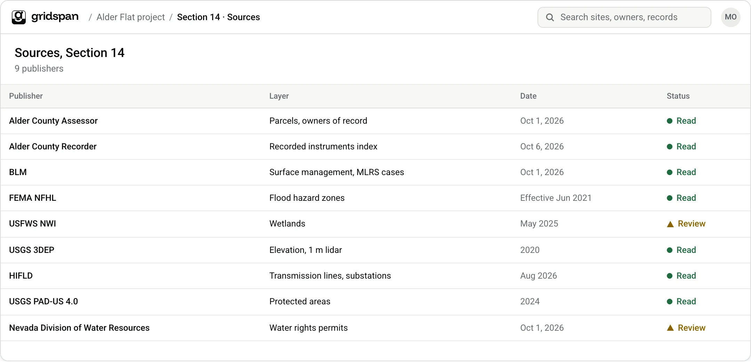Click the Oct 6, 2026 date
This screenshot has height=362, width=751.
click(x=542, y=147)
